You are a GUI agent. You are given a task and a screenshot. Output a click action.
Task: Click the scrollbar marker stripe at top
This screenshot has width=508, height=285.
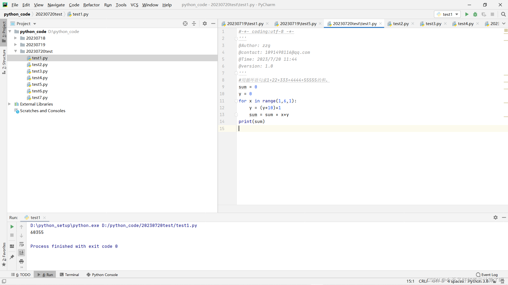tap(506, 31)
